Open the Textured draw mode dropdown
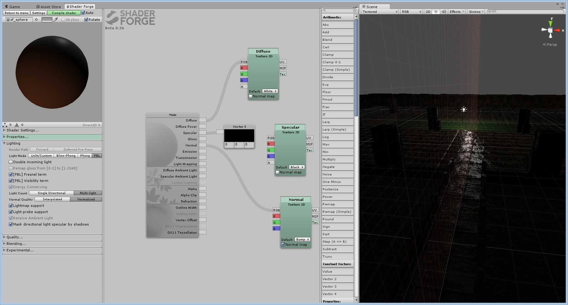 [x=380, y=12]
